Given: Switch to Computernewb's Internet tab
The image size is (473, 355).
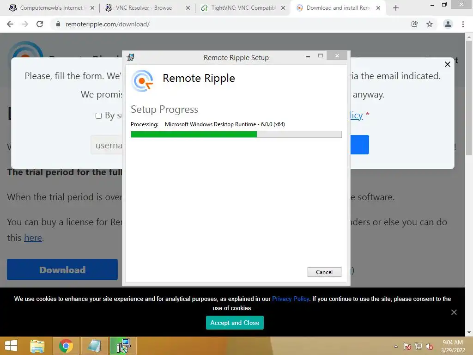Looking at the screenshot, I should [51, 8].
